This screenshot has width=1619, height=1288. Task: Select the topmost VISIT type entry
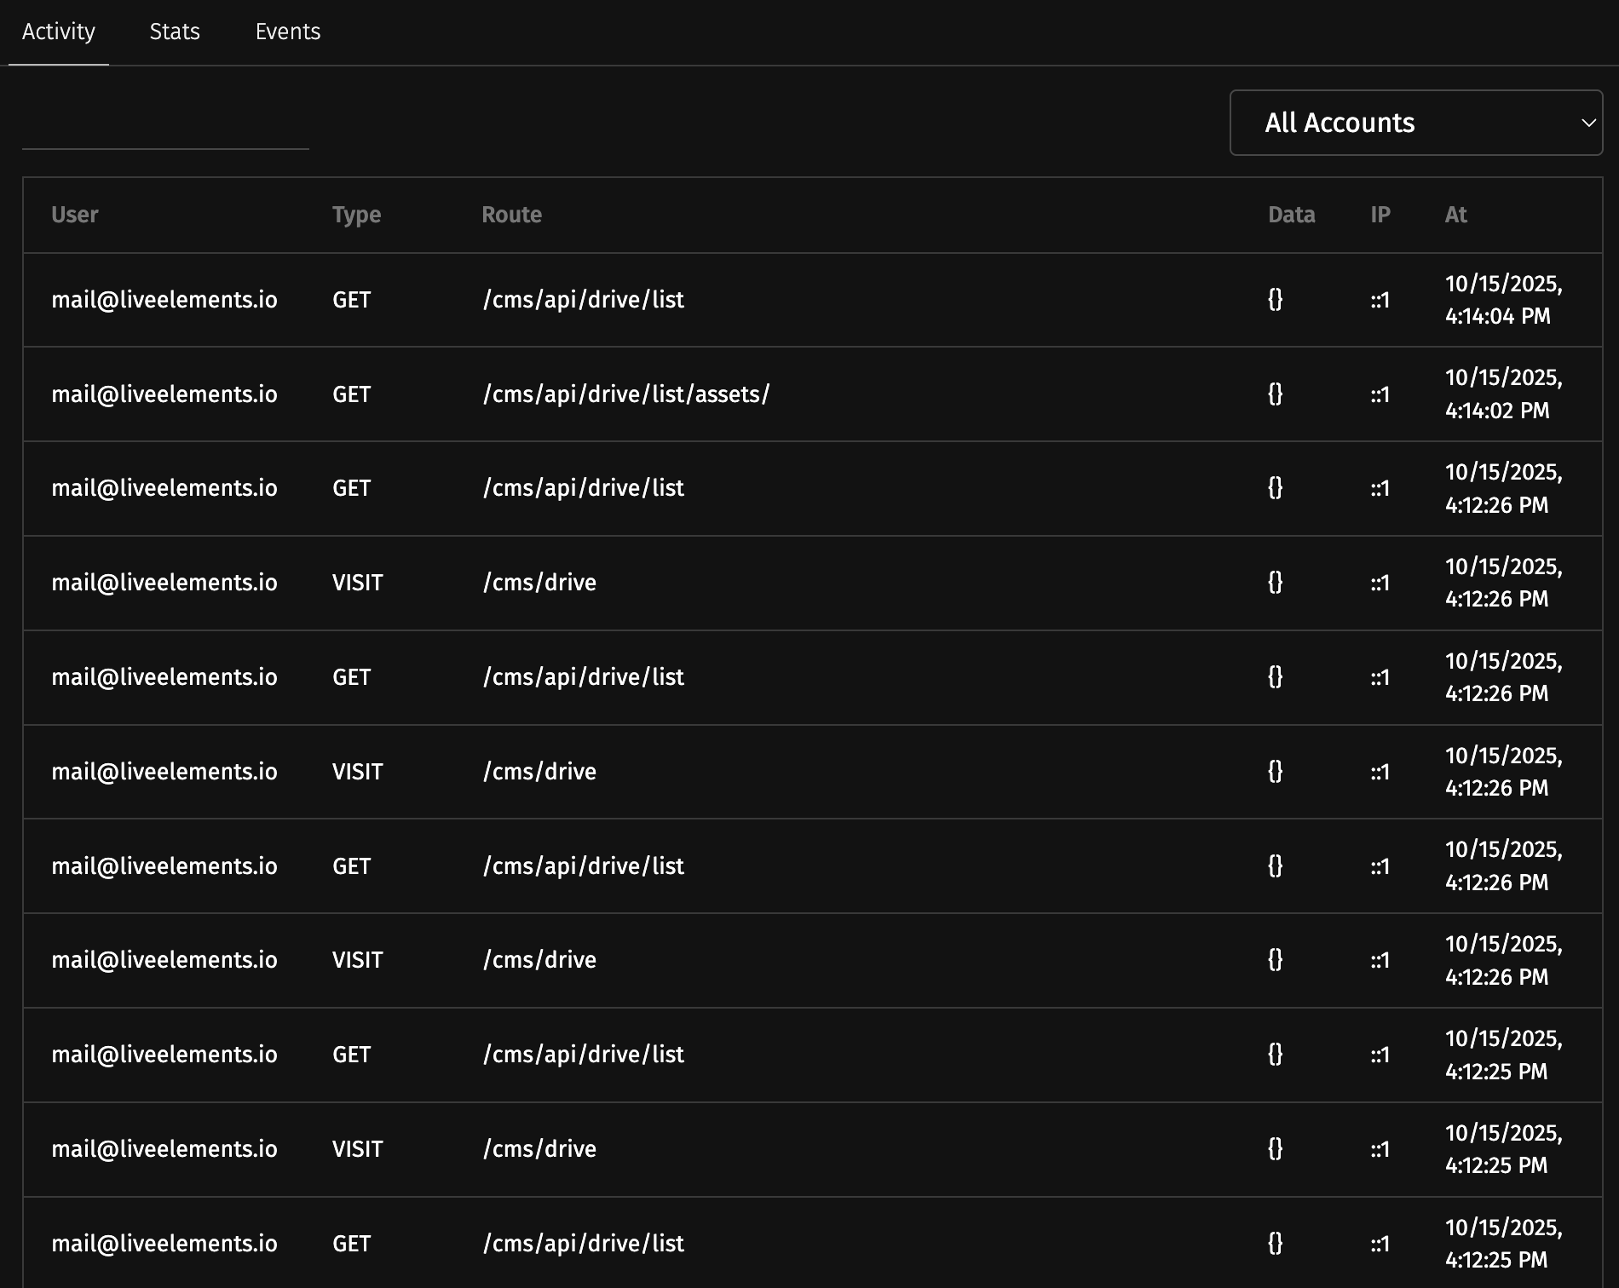[357, 583]
